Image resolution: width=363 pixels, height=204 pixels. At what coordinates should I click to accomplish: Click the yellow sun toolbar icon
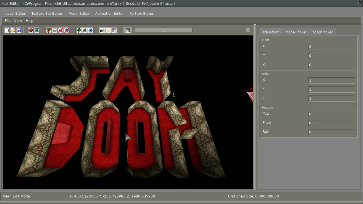tap(108, 30)
